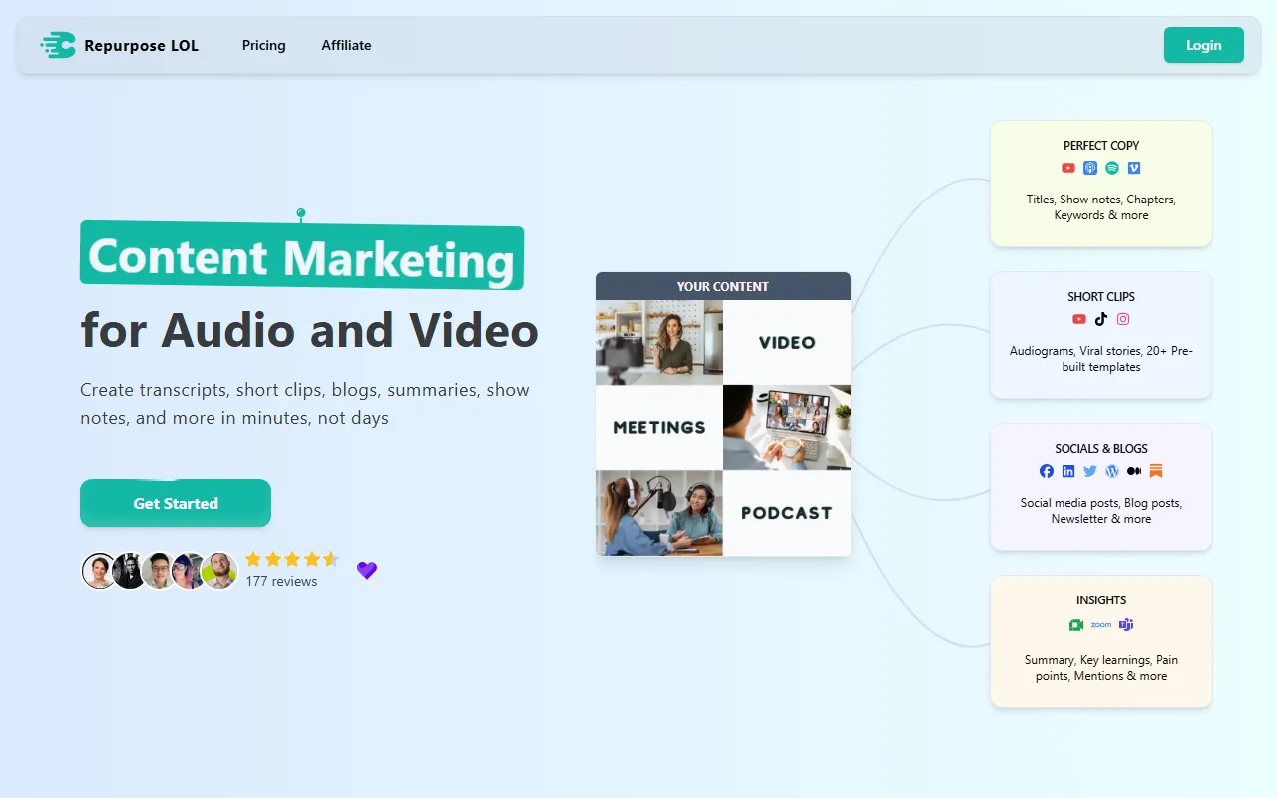Click the Vimeo icon

coord(1134,169)
